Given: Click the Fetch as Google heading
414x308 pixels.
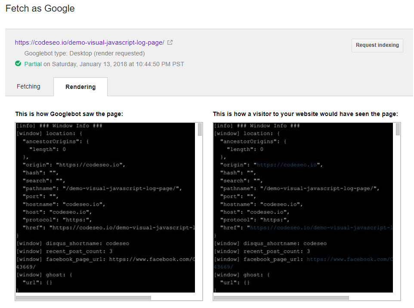Looking at the screenshot, I should [x=40, y=9].
